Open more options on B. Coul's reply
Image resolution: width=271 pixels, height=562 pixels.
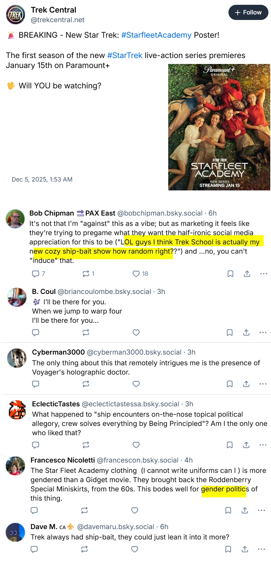[x=263, y=332]
